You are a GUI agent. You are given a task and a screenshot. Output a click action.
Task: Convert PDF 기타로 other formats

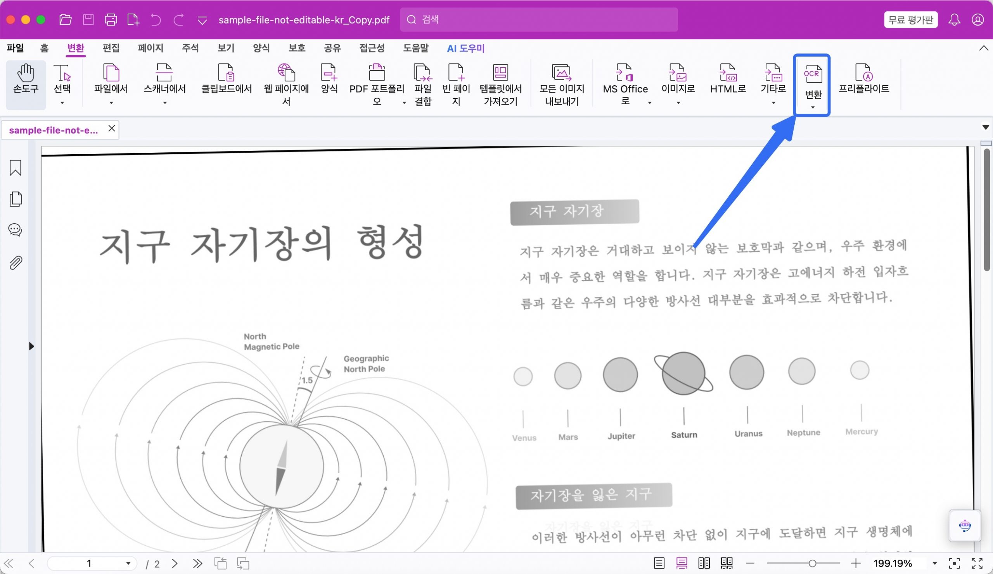(773, 79)
